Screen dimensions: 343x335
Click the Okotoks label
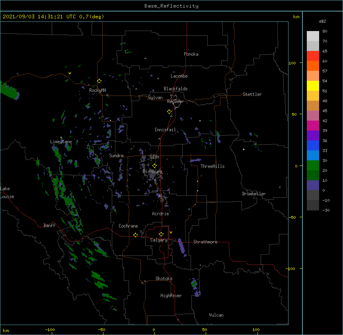click(164, 279)
